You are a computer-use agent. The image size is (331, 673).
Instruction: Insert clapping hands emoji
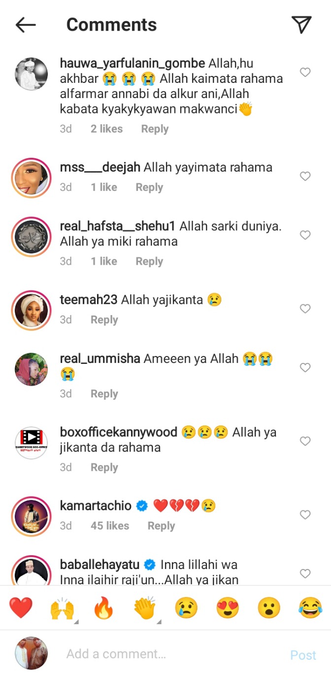click(145, 608)
